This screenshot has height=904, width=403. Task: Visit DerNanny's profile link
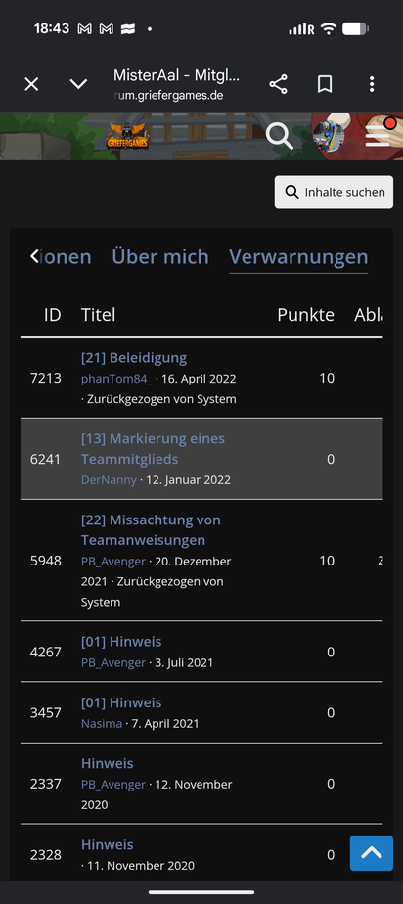[109, 480]
